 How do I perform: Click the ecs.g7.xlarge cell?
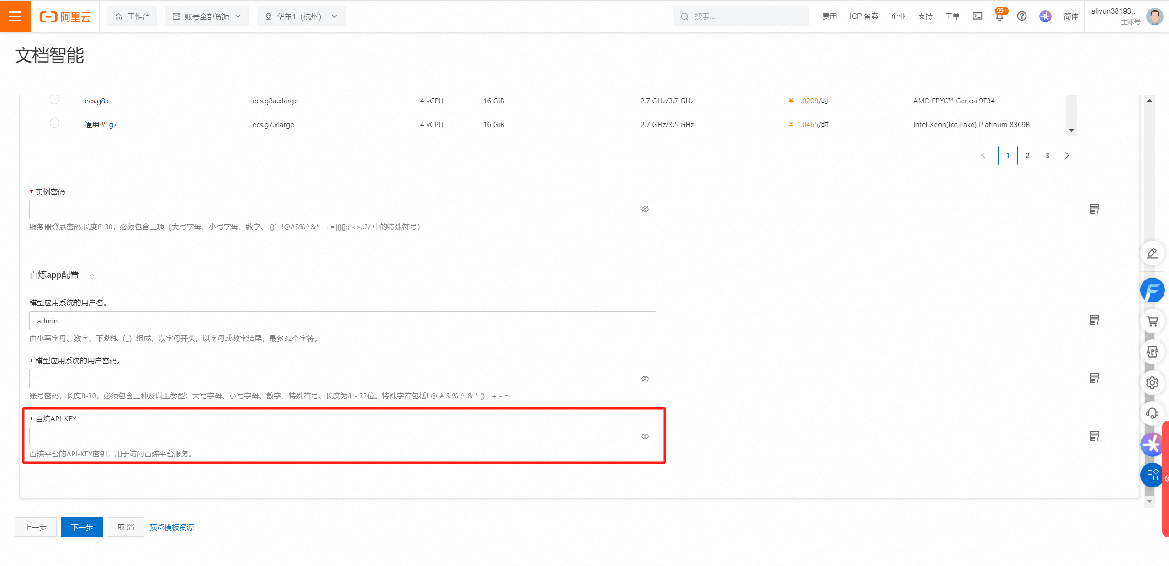pyautogui.click(x=273, y=125)
